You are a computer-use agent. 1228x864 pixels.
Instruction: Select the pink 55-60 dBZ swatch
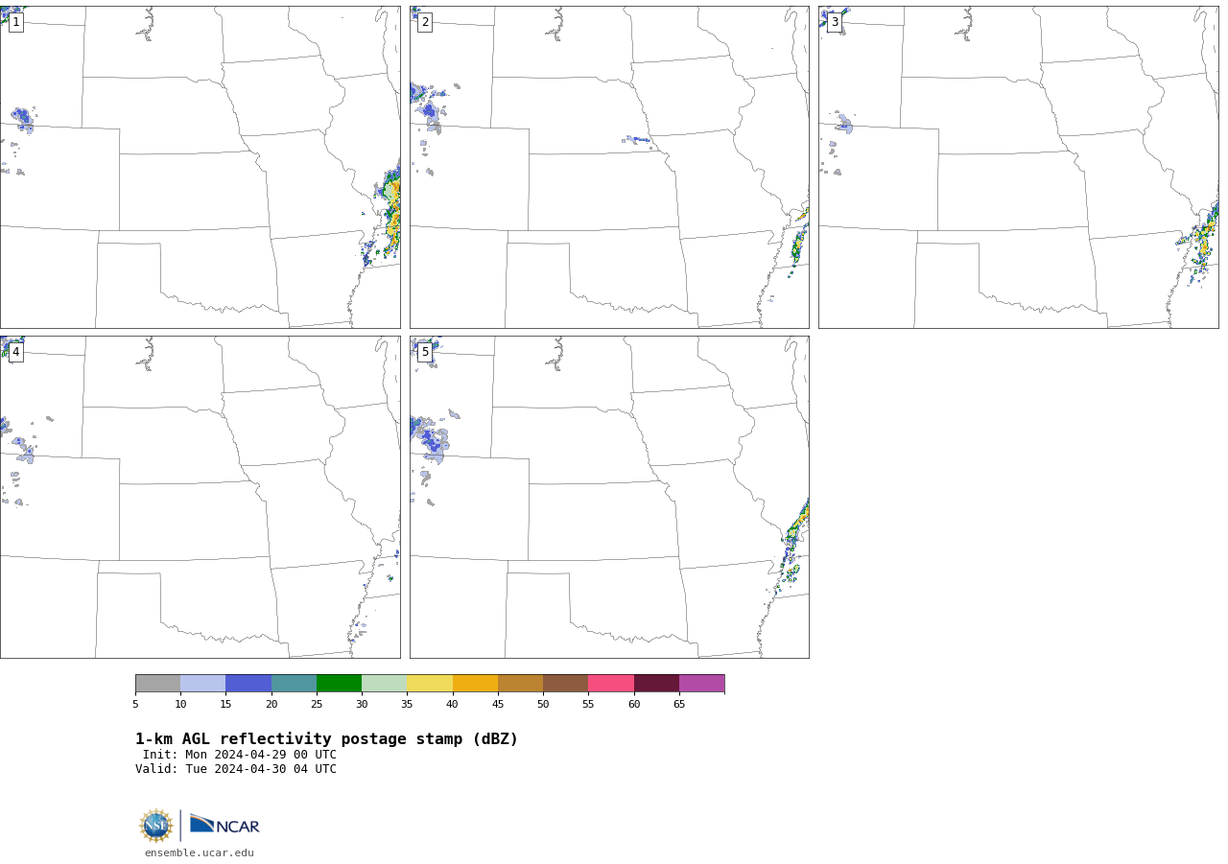(x=611, y=683)
